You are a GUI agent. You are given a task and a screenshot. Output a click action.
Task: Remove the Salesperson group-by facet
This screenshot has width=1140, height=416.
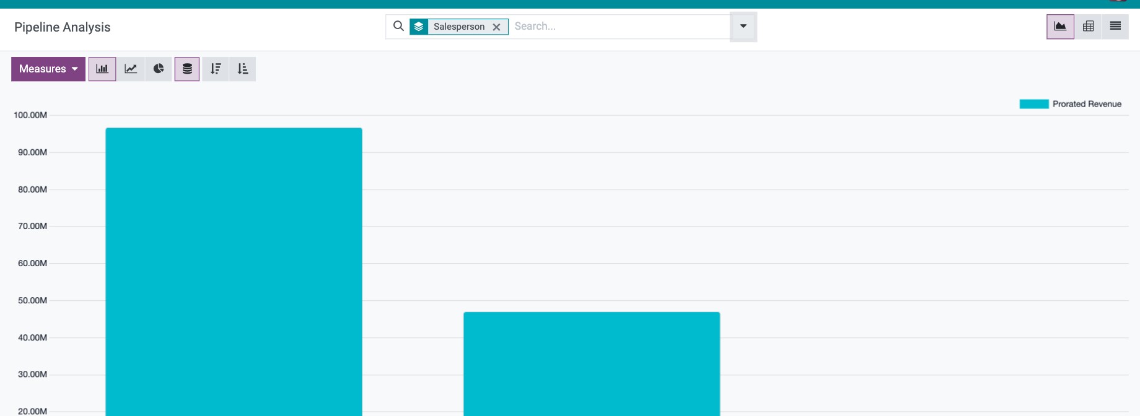[496, 27]
